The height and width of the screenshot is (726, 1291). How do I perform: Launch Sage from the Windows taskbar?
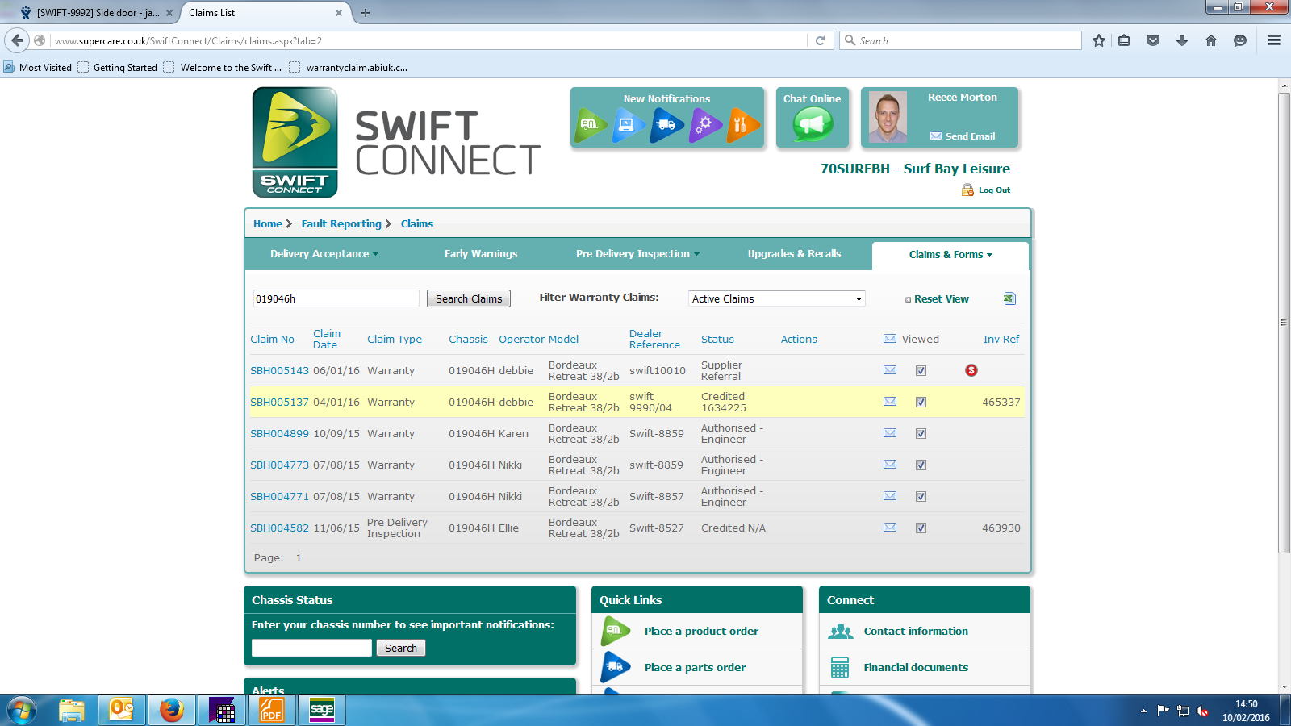(321, 710)
